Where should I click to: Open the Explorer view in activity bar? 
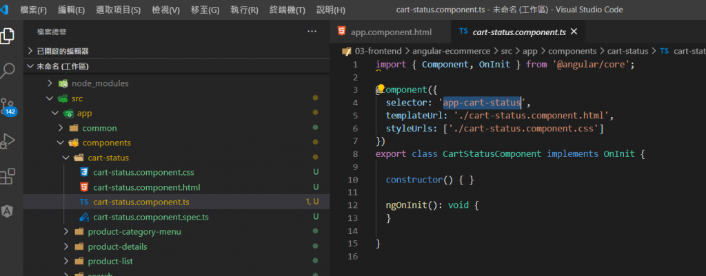pyautogui.click(x=8, y=36)
